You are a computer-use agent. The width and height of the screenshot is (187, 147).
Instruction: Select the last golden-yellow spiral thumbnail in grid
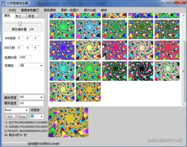[88, 92]
